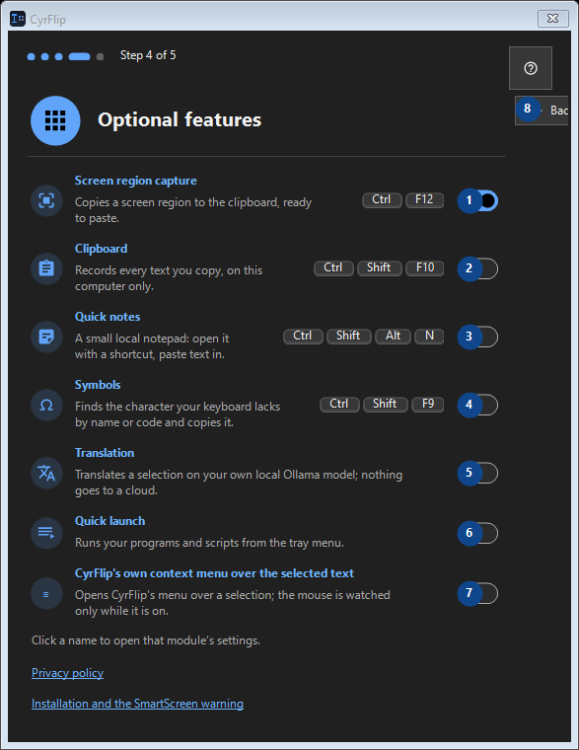Viewport: 579px width, 750px height.
Task: Click the F9 keycap for Symbols
Action: coord(428,405)
